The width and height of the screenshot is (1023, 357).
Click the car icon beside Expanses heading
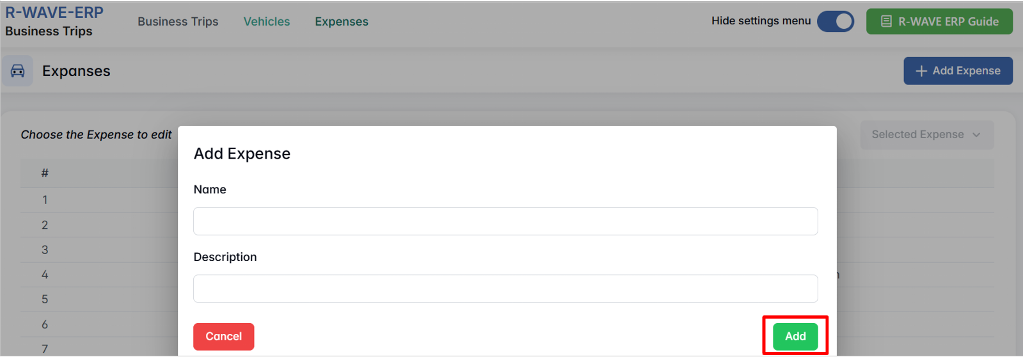pyautogui.click(x=18, y=71)
